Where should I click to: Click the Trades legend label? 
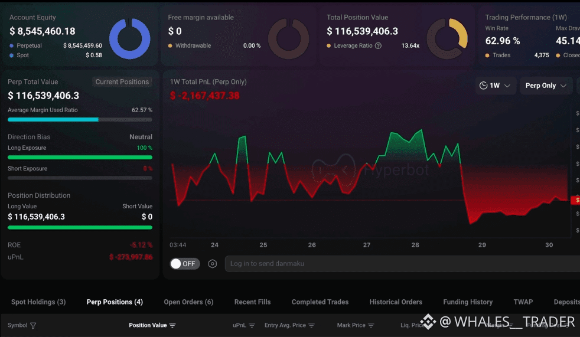pos(501,55)
